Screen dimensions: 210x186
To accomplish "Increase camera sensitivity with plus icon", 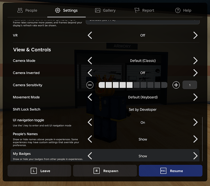I will pos(176,85).
